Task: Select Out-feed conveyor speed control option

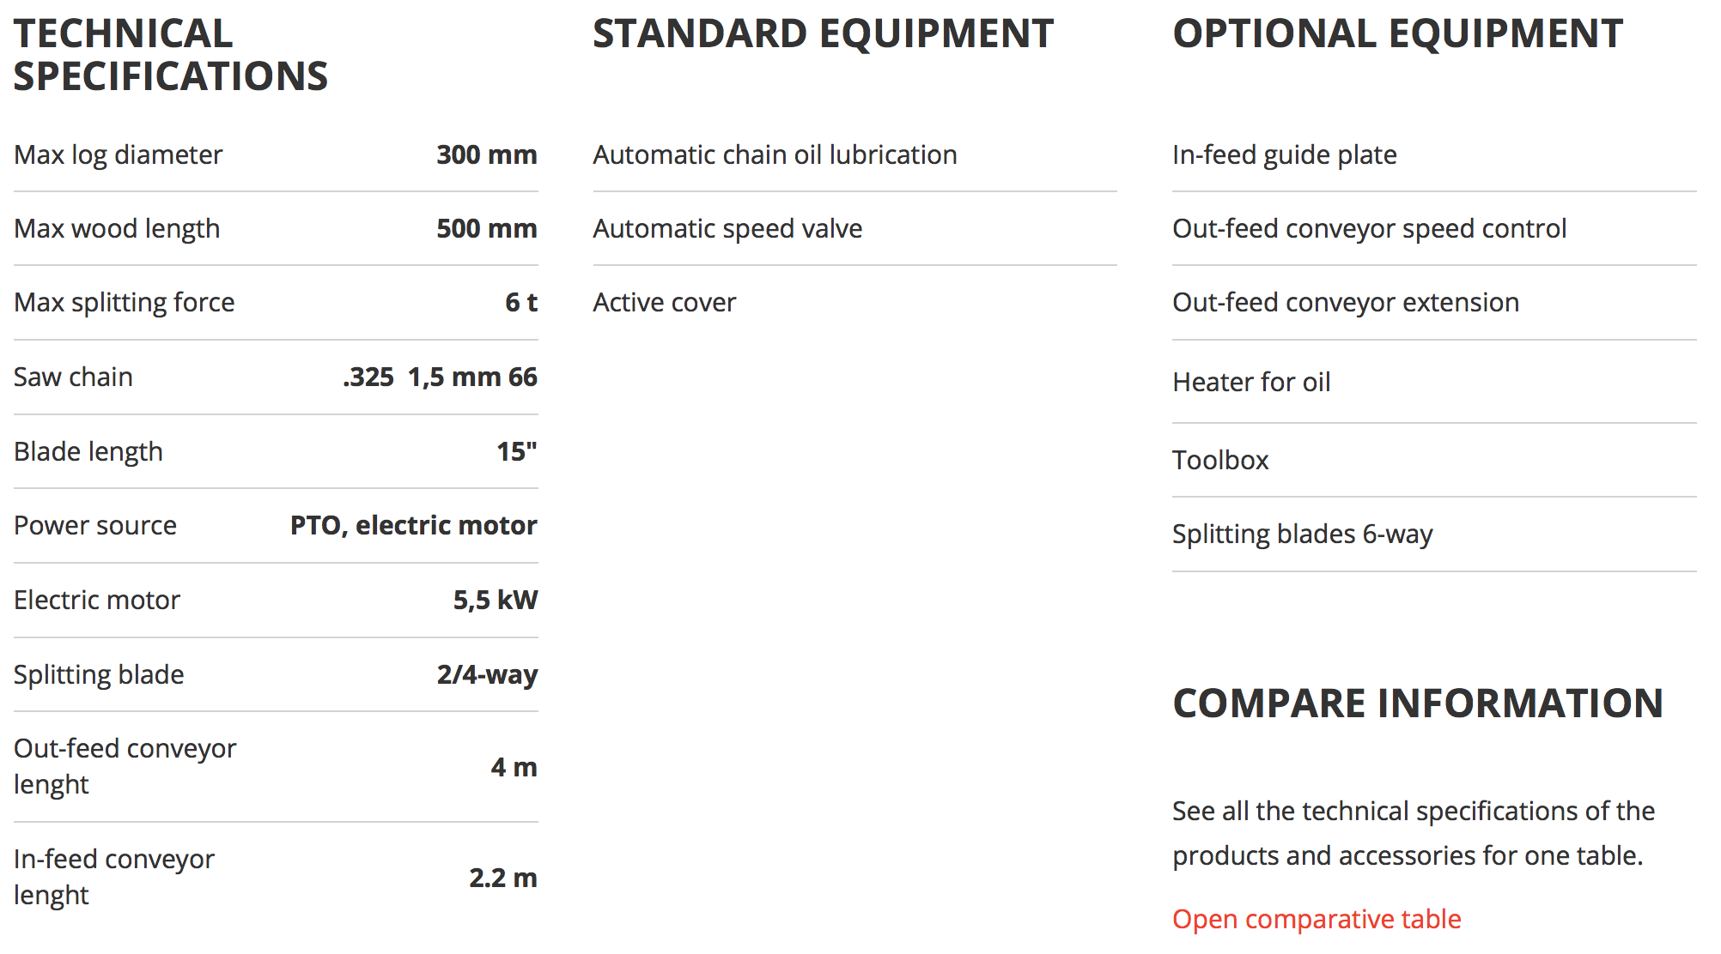Action: coord(1370,228)
